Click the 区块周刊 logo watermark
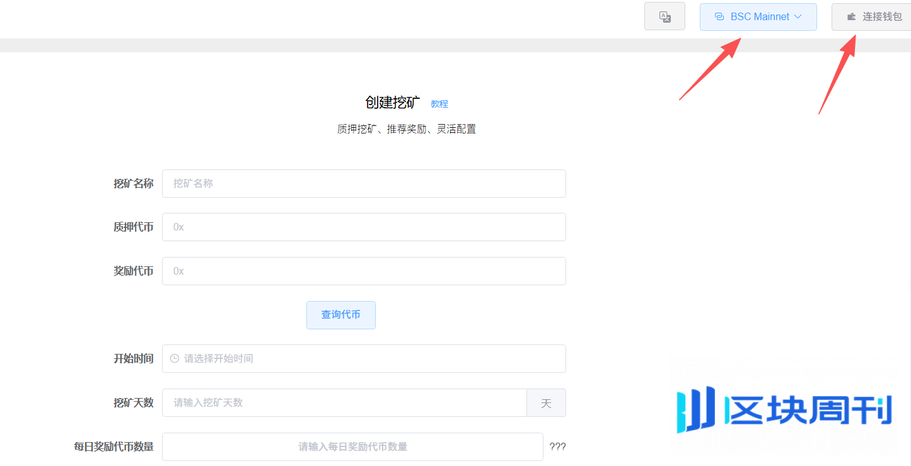This screenshot has width=911, height=466. (x=784, y=409)
